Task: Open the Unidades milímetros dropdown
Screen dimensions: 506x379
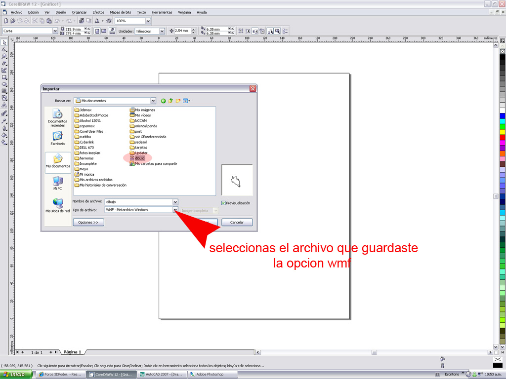Action: click(162, 31)
